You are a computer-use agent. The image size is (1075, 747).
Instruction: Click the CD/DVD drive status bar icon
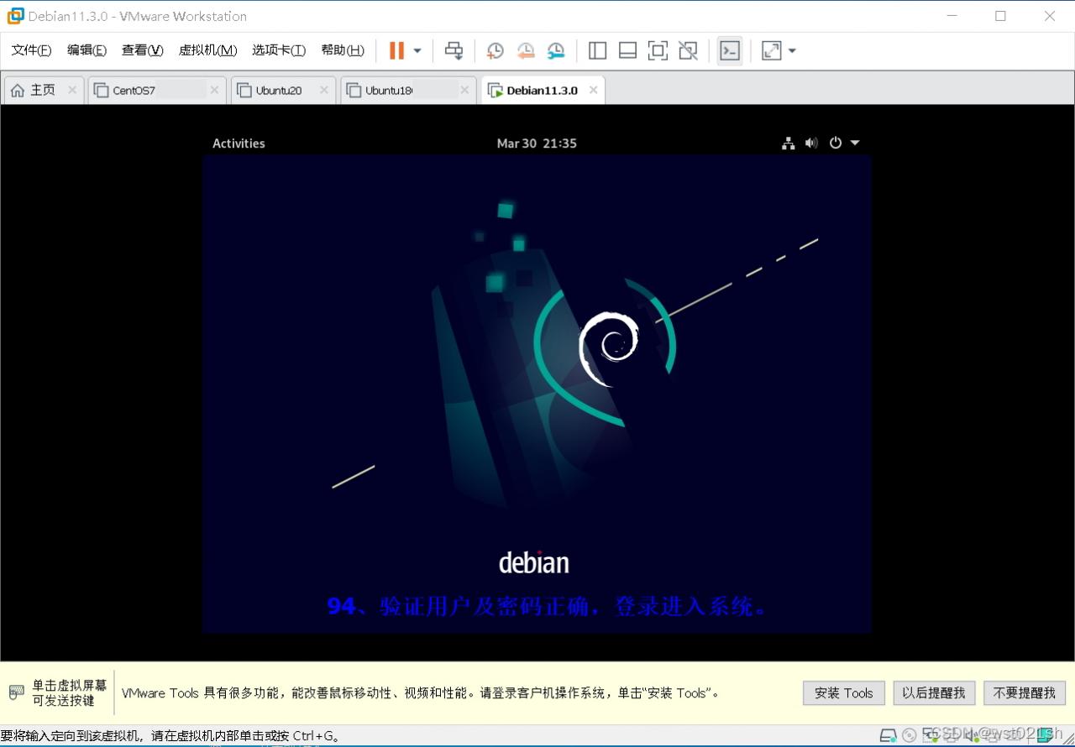pos(910,735)
